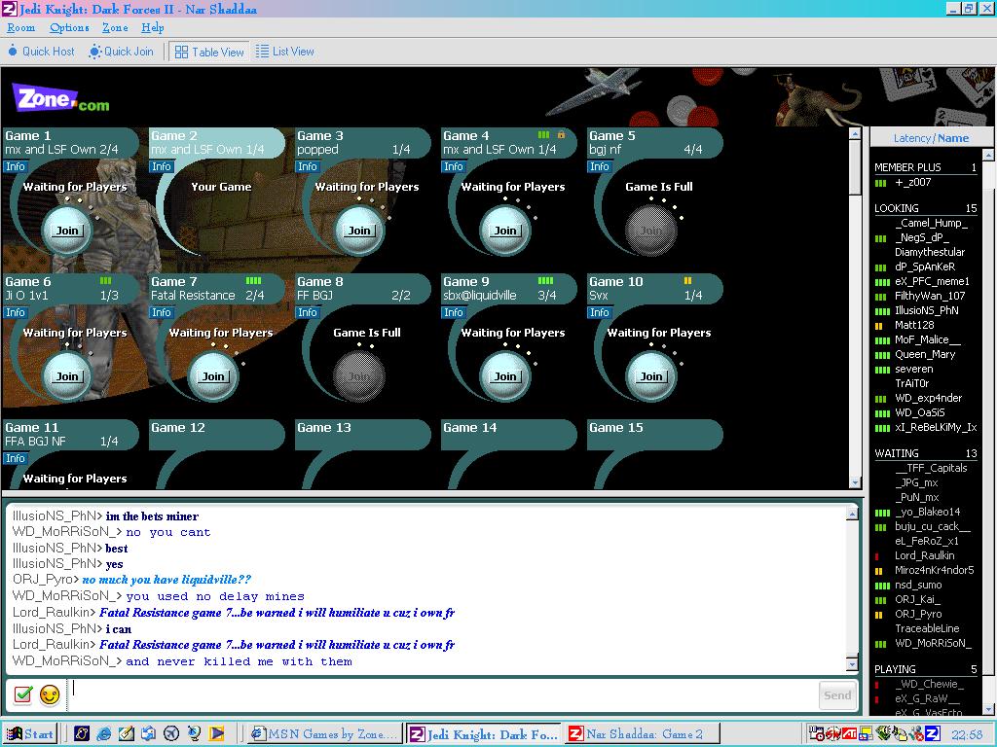Switch to Table View

coord(209,53)
